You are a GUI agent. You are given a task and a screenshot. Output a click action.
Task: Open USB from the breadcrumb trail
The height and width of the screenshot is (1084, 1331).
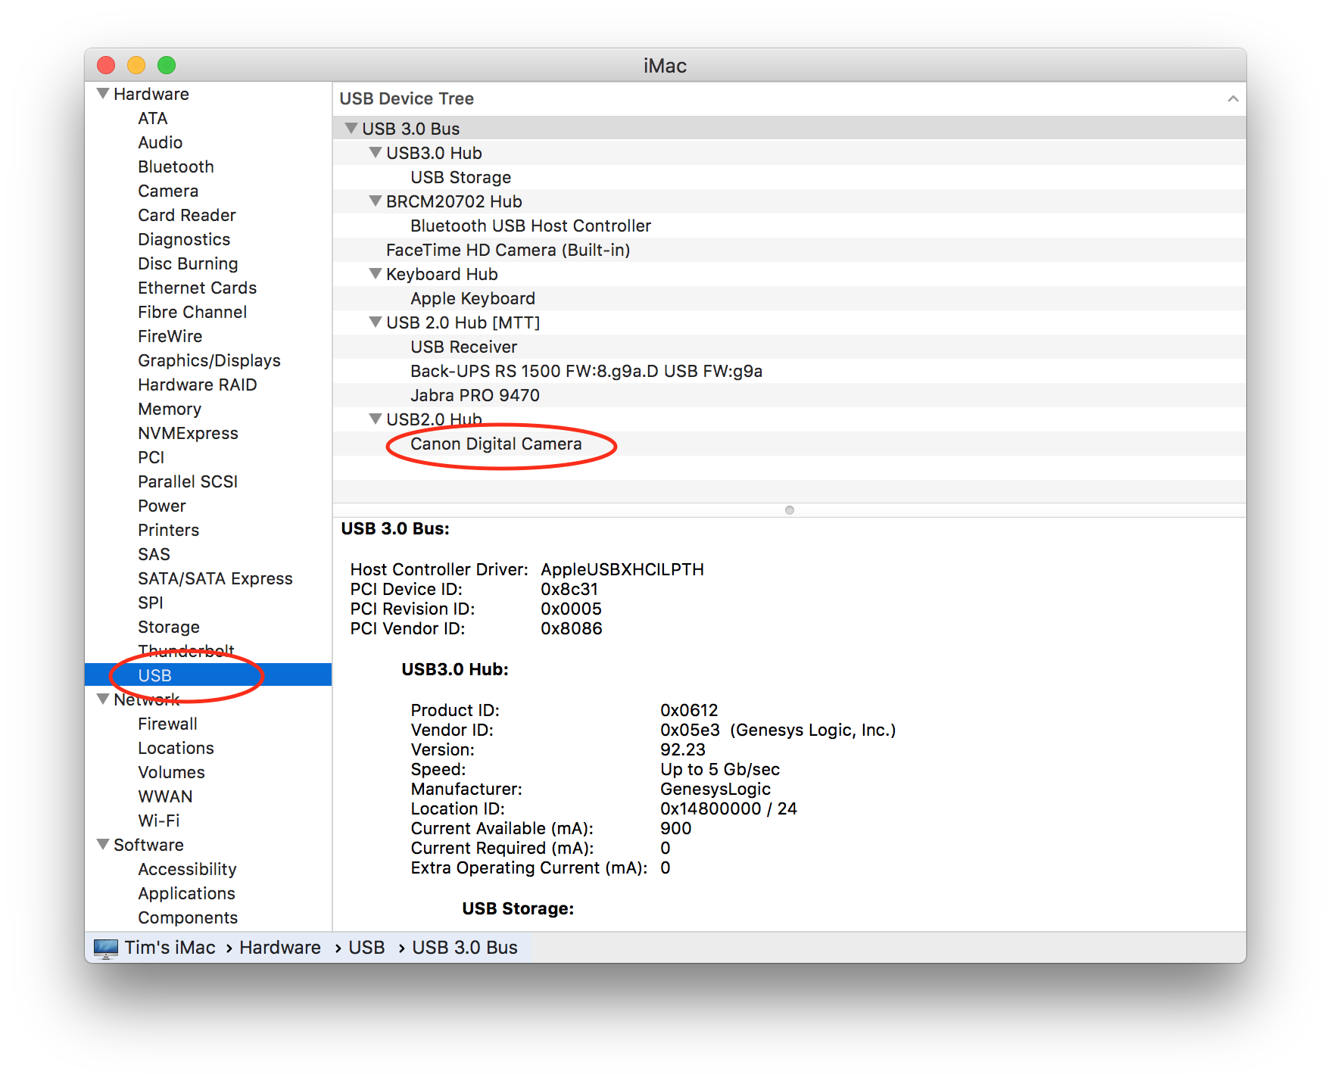point(365,947)
